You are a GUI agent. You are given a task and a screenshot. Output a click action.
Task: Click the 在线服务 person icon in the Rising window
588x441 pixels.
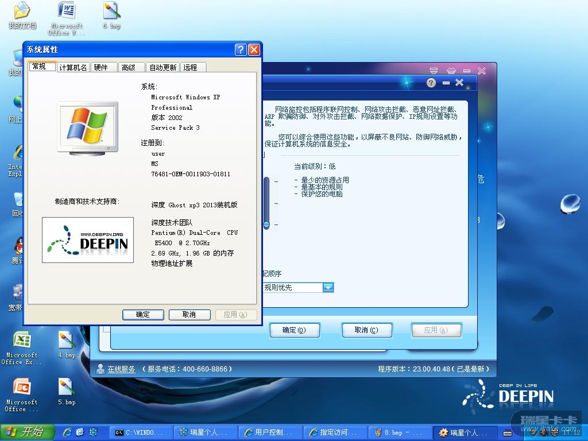point(100,369)
